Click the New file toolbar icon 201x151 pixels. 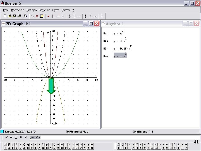coord(5,16)
